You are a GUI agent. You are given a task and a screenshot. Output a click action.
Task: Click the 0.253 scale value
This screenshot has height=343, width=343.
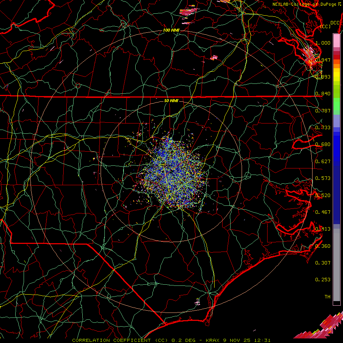click(323, 280)
